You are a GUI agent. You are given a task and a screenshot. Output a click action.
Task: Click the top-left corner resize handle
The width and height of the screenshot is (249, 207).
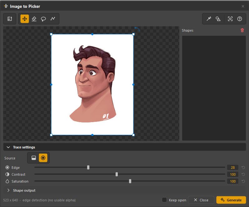(51, 34)
